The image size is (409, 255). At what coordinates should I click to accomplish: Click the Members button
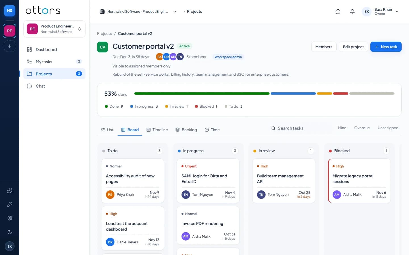tap(324, 47)
